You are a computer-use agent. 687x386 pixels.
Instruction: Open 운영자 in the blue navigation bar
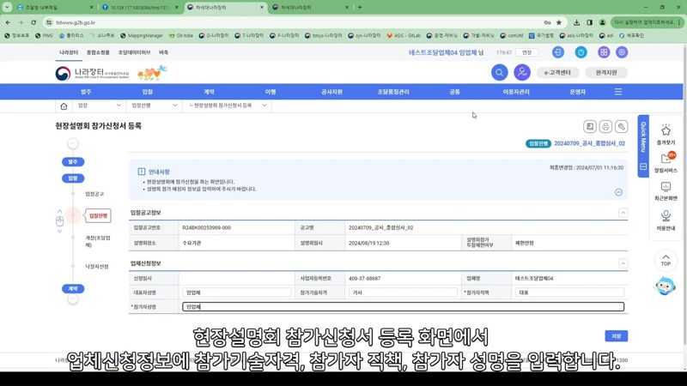pyautogui.click(x=577, y=92)
